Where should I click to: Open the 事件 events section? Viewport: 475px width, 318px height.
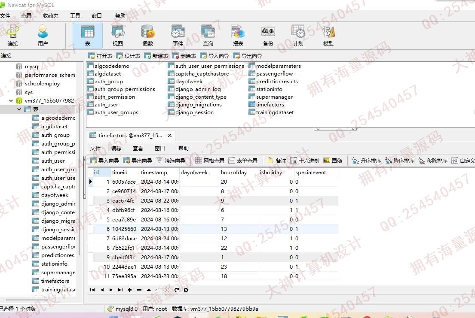(178, 35)
